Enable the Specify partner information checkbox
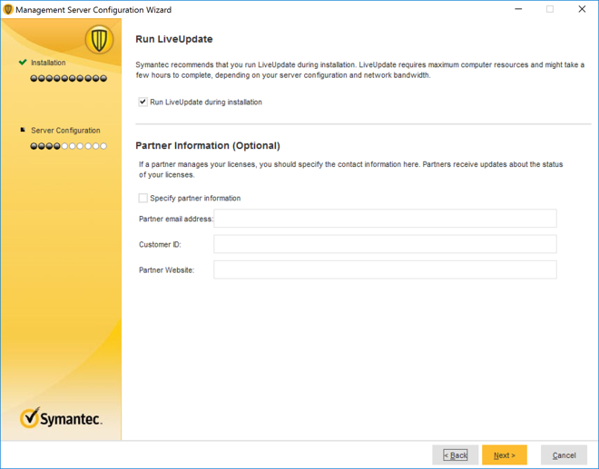The height and width of the screenshot is (469, 599). [x=143, y=198]
